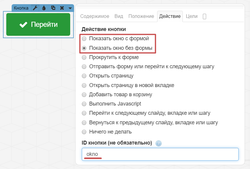Click the ID кнопки input field
This screenshot has width=250, height=169.
[160, 154]
